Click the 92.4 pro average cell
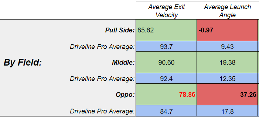 pyautogui.click(x=166, y=78)
